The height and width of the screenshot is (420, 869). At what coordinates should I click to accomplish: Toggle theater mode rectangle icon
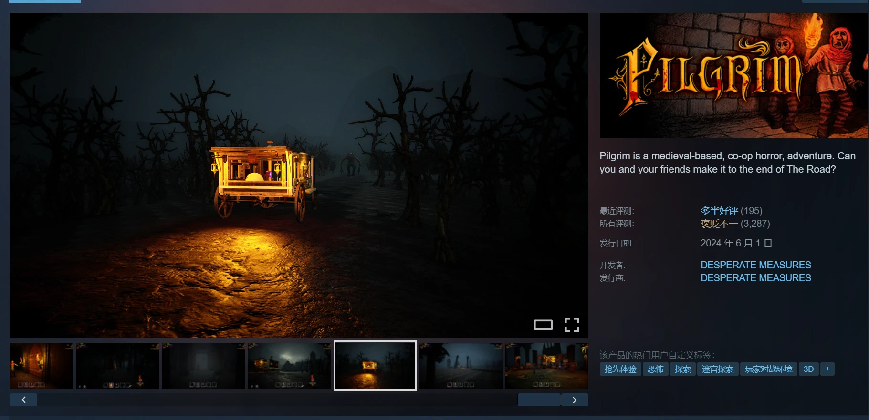[x=543, y=325]
